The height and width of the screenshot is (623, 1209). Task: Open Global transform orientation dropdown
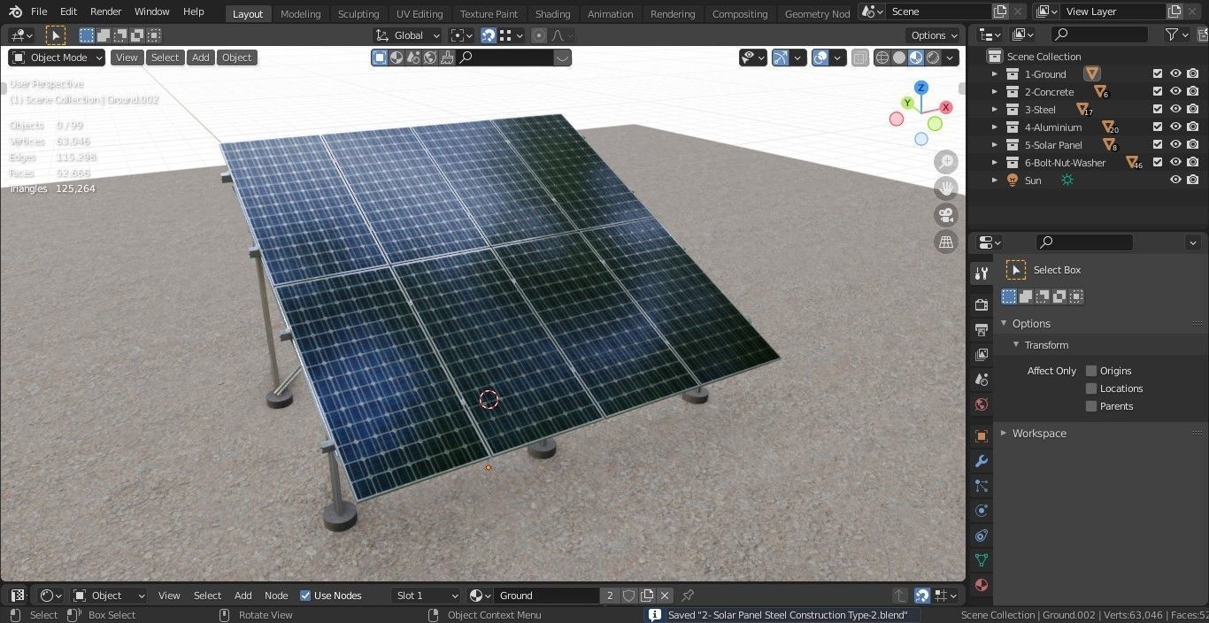[x=408, y=35]
